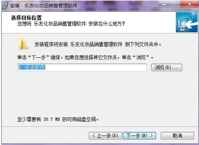199x145 pixels.
Task: Click the window title 安装 - 乐友化妆品销售管理软件
Action: coord(44,6)
